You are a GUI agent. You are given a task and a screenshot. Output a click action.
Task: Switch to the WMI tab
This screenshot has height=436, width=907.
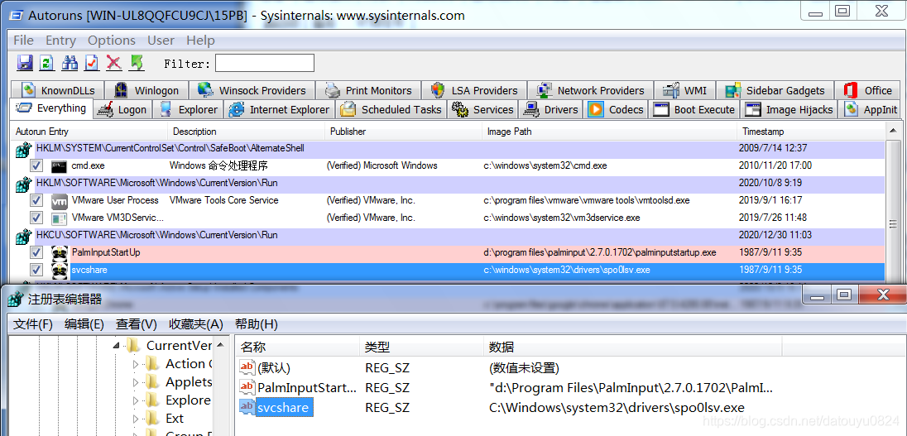point(686,90)
